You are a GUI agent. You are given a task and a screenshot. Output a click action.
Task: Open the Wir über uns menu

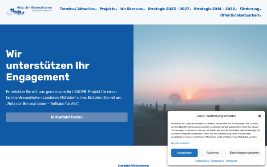click(133, 9)
